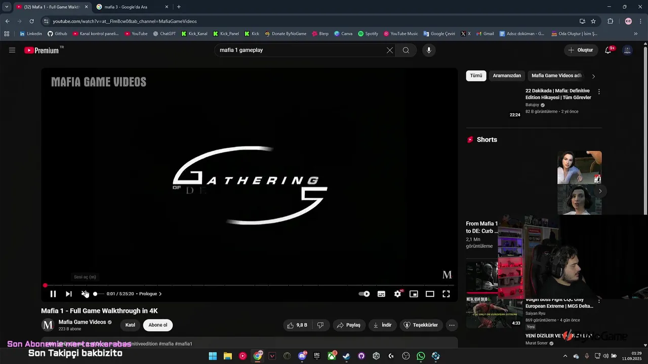The height and width of the screenshot is (364, 648).
Task: Unmute the video sound
Action: (x=85, y=294)
